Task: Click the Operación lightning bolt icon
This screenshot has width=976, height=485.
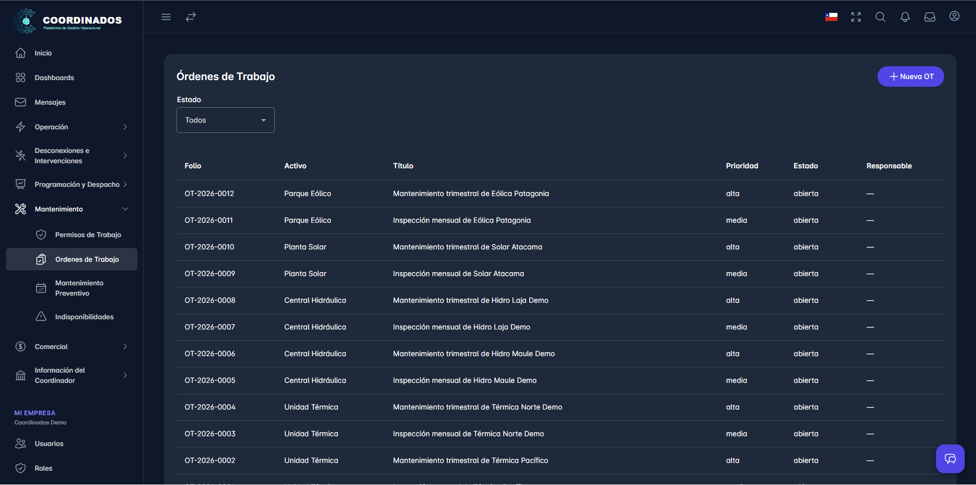Action: pos(21,127)
